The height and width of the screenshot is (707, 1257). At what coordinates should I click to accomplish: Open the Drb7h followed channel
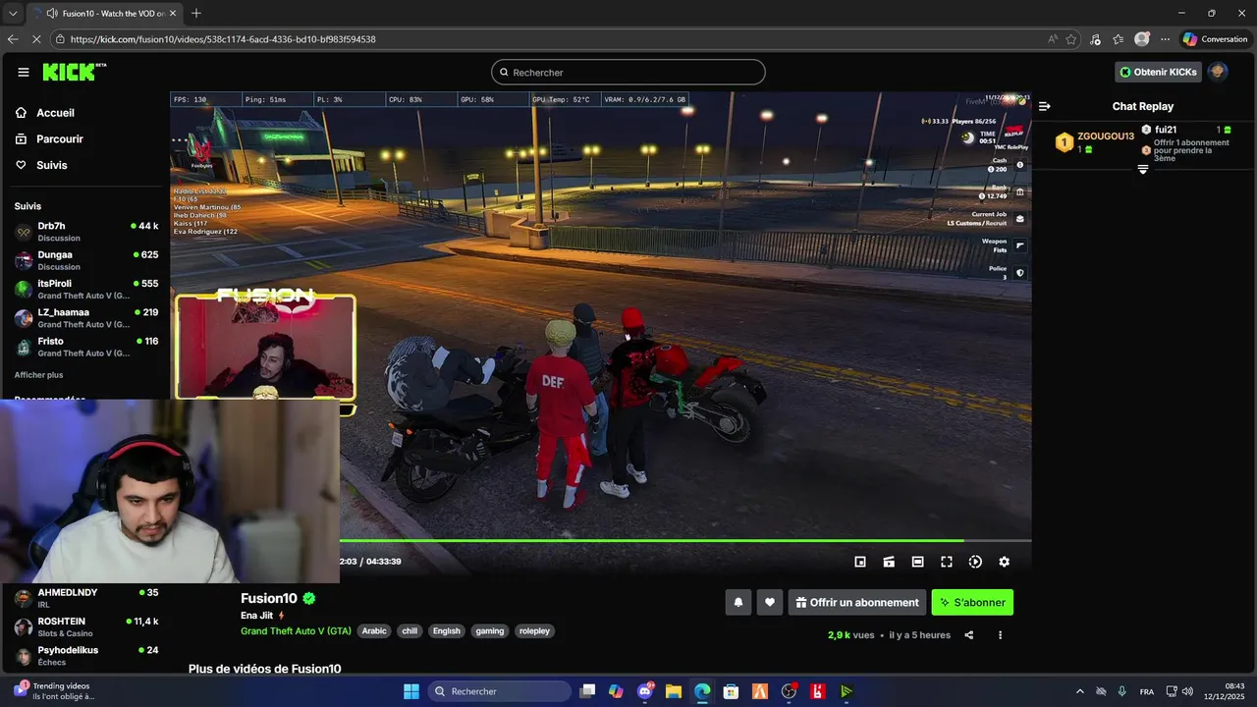coord(86,232)
